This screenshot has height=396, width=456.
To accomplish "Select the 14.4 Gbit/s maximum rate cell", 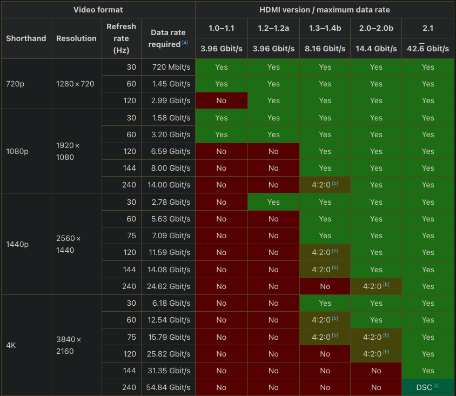I will click(376, 49).
